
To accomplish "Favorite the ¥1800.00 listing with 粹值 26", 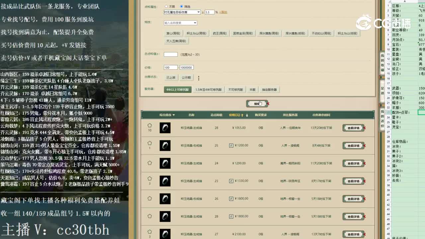I will click(x=150, y=199).
